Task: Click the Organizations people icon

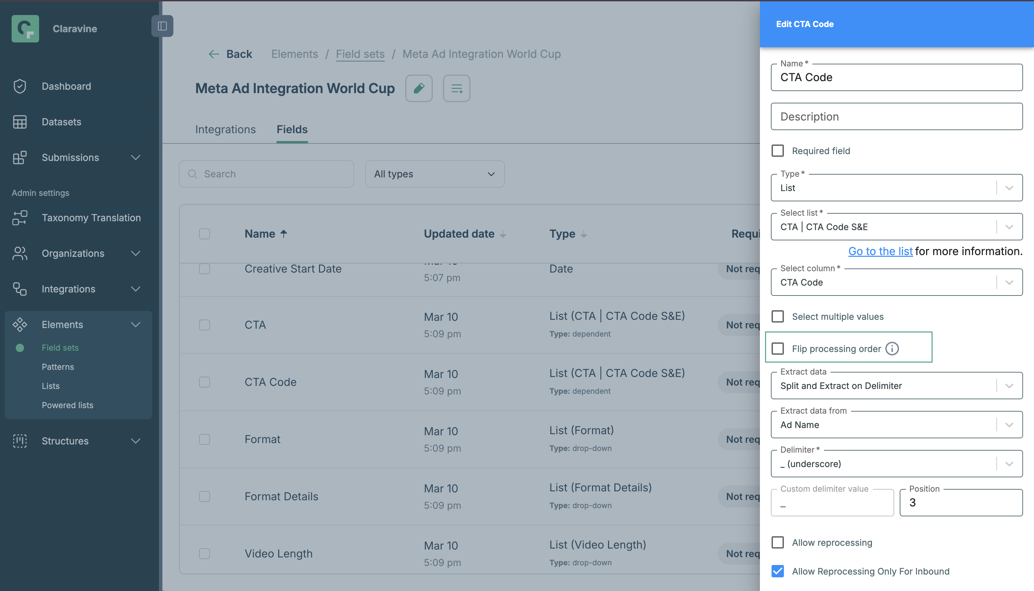Action: point(20,253)
